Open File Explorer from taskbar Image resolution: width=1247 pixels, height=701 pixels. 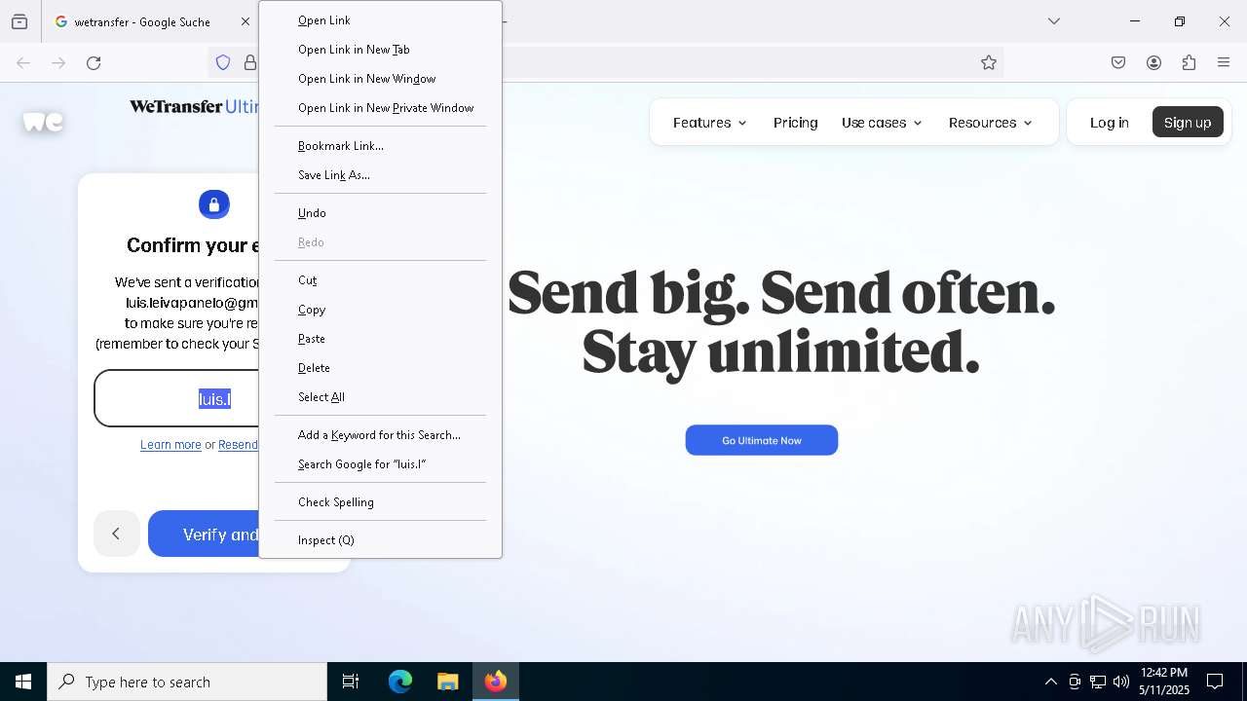[x=447, y=682]
